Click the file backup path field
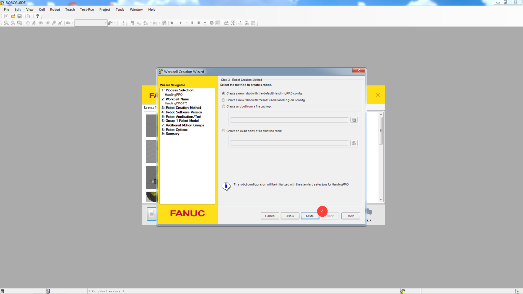The width and height of the screenshot is (523, 294). pyautogui.click(x=289, y=120)
